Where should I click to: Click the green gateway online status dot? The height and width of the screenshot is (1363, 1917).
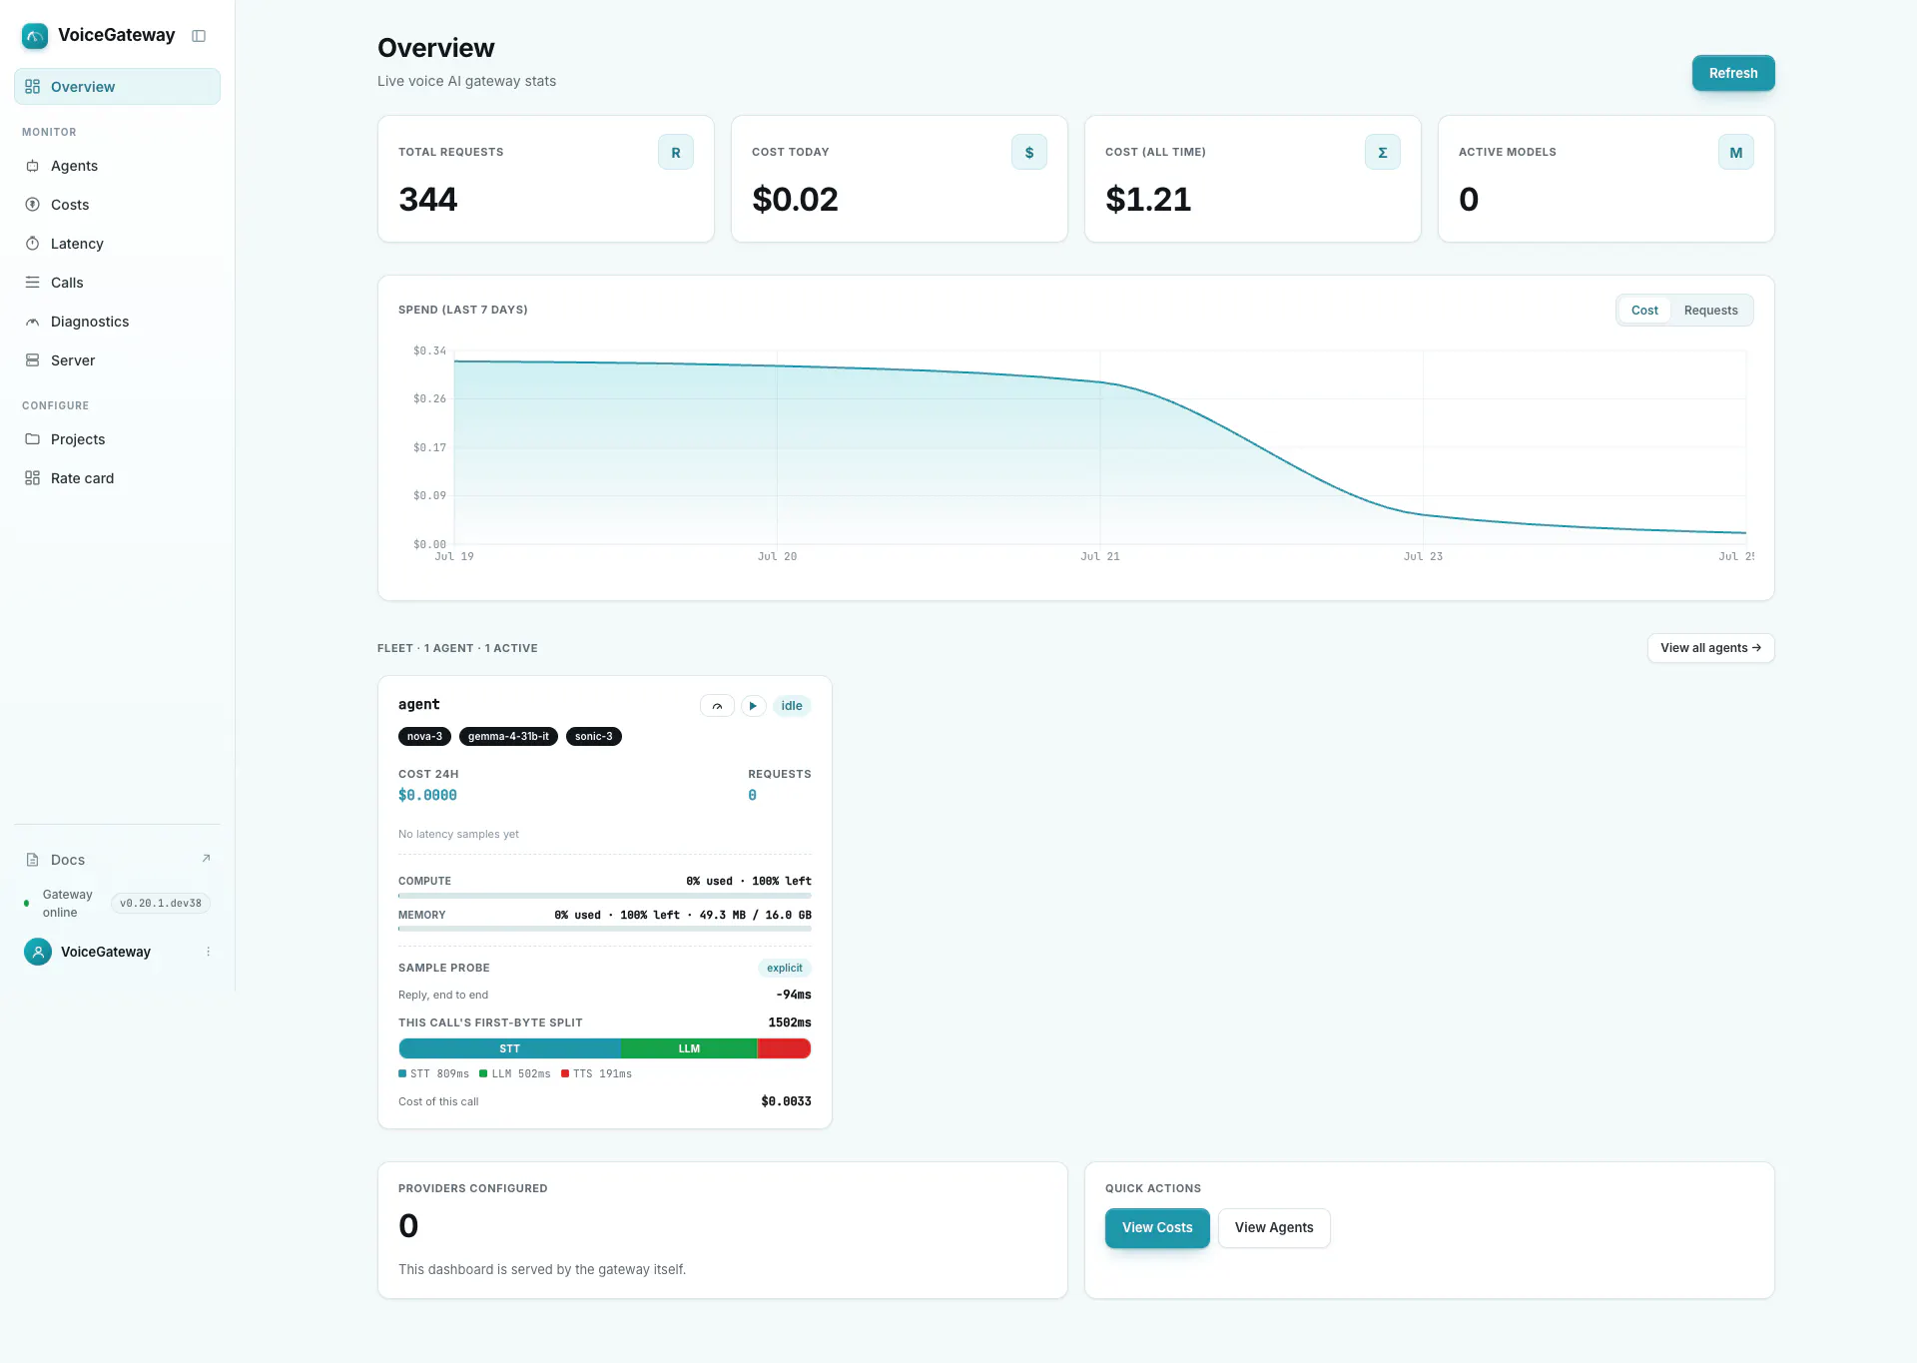(x=27, y=904)
